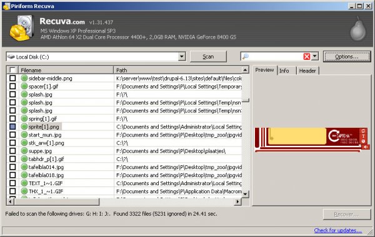
Task: Check the box for spacer[1].gif
Action: click(x=12, y=86)
